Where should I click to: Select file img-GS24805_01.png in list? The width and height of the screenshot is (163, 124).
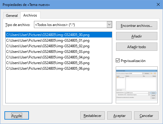(x=59, y=40)
